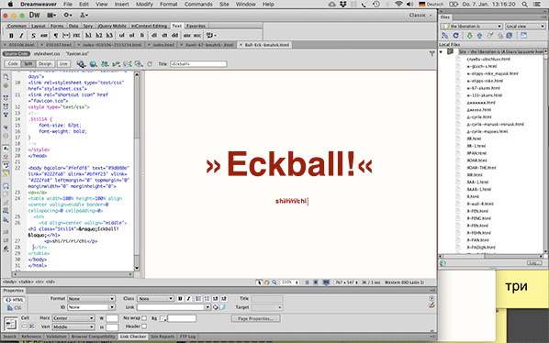Image resolution: width=549 pixels, height=343 pixels.
Task: Switch to Design view
Action: (45, 64)
